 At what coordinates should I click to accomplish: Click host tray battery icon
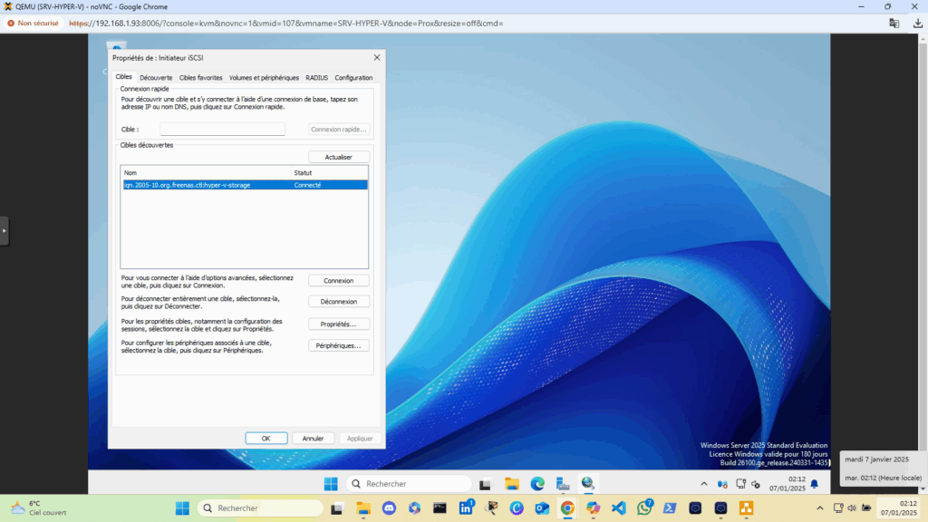point(865,507)
